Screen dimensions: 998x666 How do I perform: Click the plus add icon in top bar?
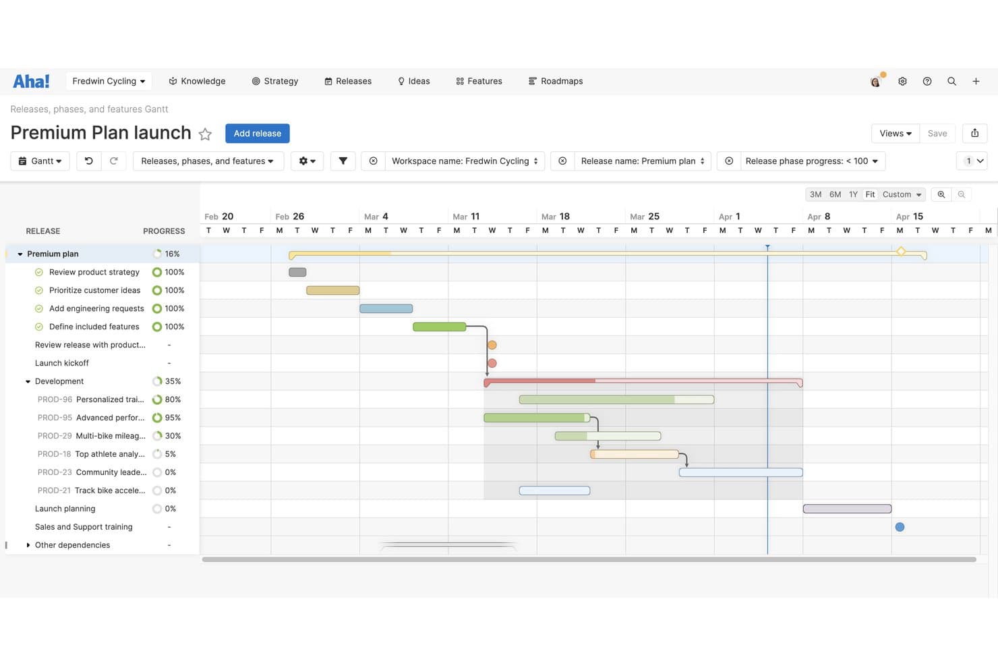(976, 81)
